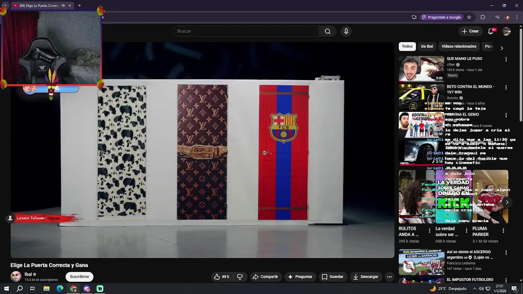Open Task View on the taskbar
This screenshot has width=523, height=294.
33,289
